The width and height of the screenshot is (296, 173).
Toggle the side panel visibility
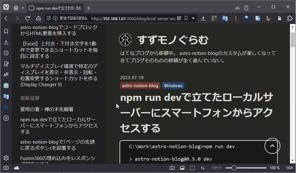(6, 168)
